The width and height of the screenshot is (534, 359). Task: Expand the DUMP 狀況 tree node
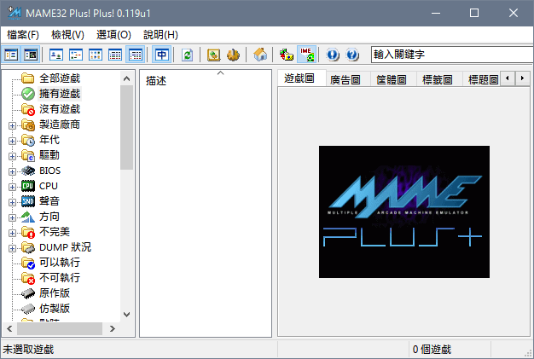[x=12, y=247]
